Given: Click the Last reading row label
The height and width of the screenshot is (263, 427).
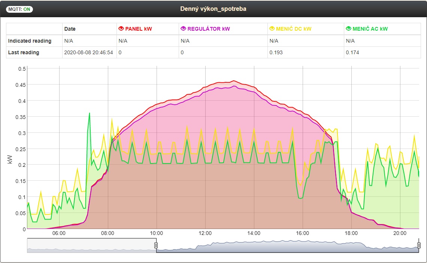Looking at the screenshot, I should (x=24, y=52).
